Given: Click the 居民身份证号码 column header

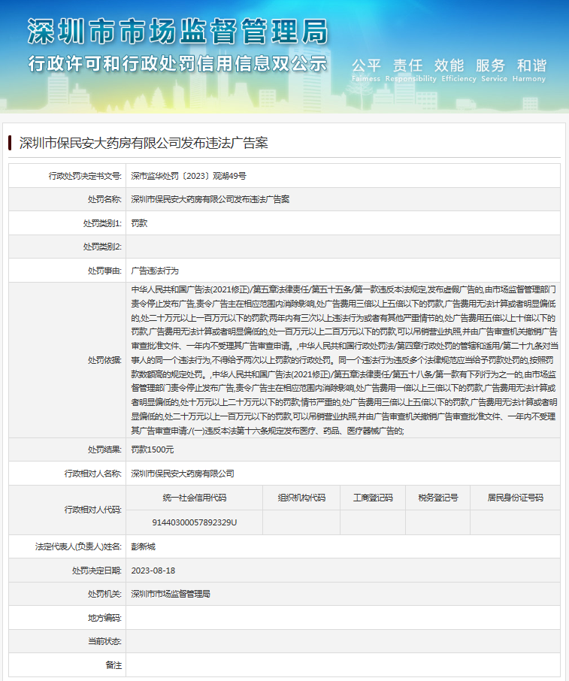Looking at the screenshot, I should tap(515, 498).
